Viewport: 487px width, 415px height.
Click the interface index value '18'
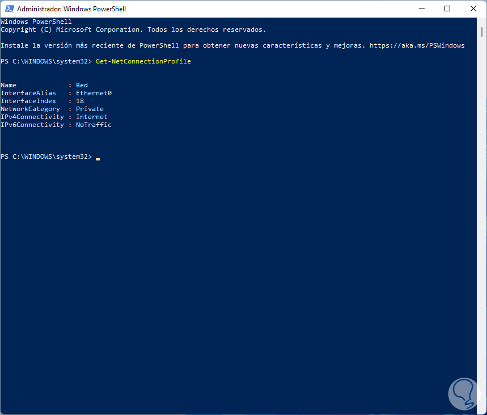click(x=80, y=101)
